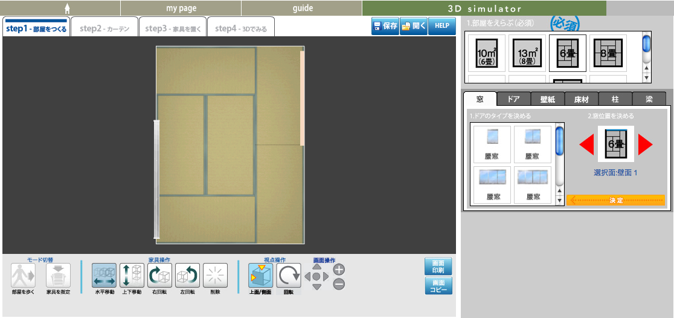Click red left arrow for previous wall
This screenshot has height=318, width=674.
tap(587, 144)
